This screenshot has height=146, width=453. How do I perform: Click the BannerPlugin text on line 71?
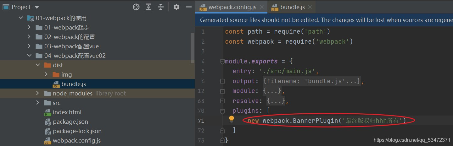pos(316,121)
